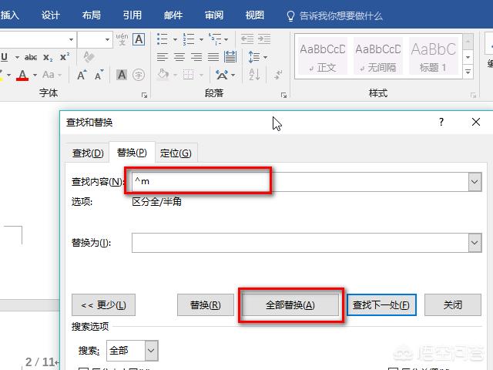
Task: Open the font dialog launcher
Action: 144,95
